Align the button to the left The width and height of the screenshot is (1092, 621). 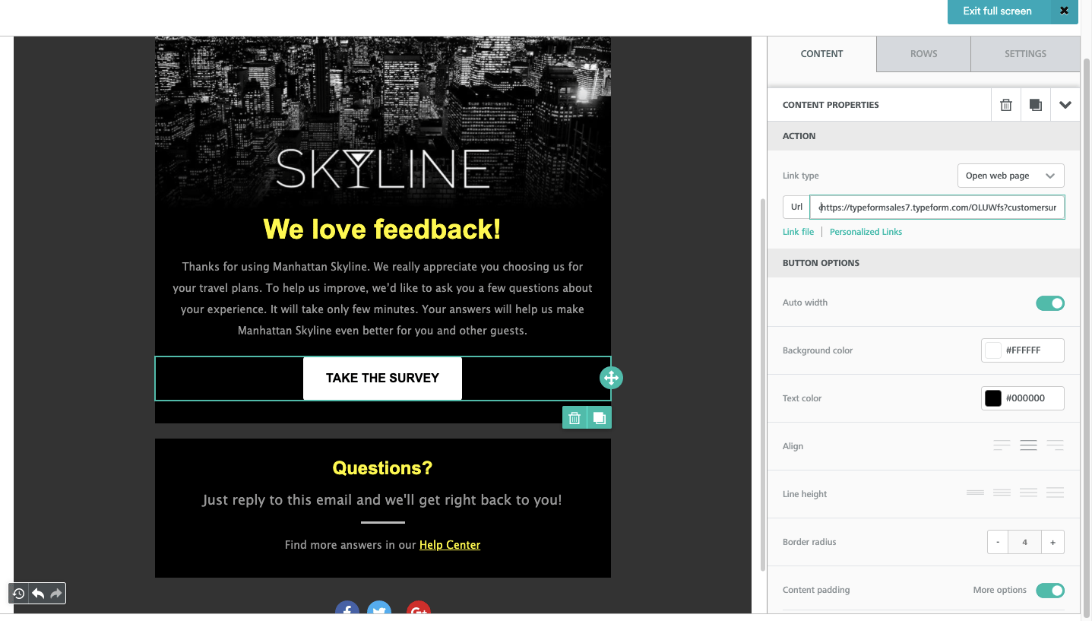click(x=1002, y=445)
